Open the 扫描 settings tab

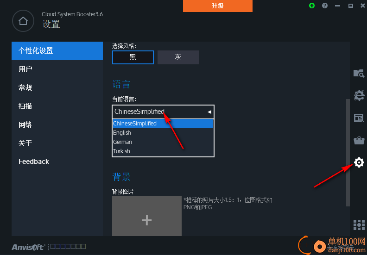pos(57,106)
